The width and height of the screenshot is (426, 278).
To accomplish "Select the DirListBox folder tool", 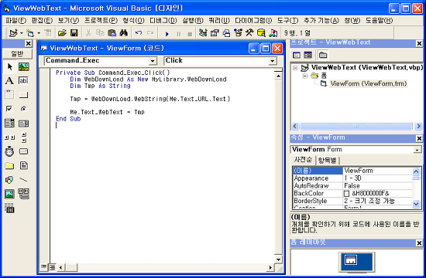I will click(9, 165).
